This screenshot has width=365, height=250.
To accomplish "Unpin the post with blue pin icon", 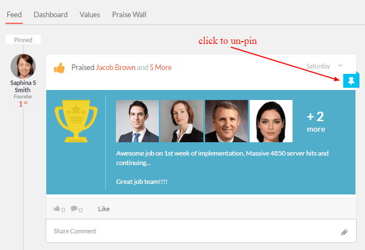I will point(351,81).
